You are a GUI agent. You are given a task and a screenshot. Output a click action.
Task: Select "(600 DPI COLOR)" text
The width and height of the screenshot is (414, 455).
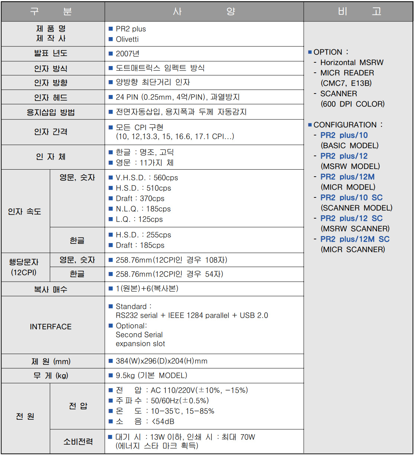coord(353,104)
